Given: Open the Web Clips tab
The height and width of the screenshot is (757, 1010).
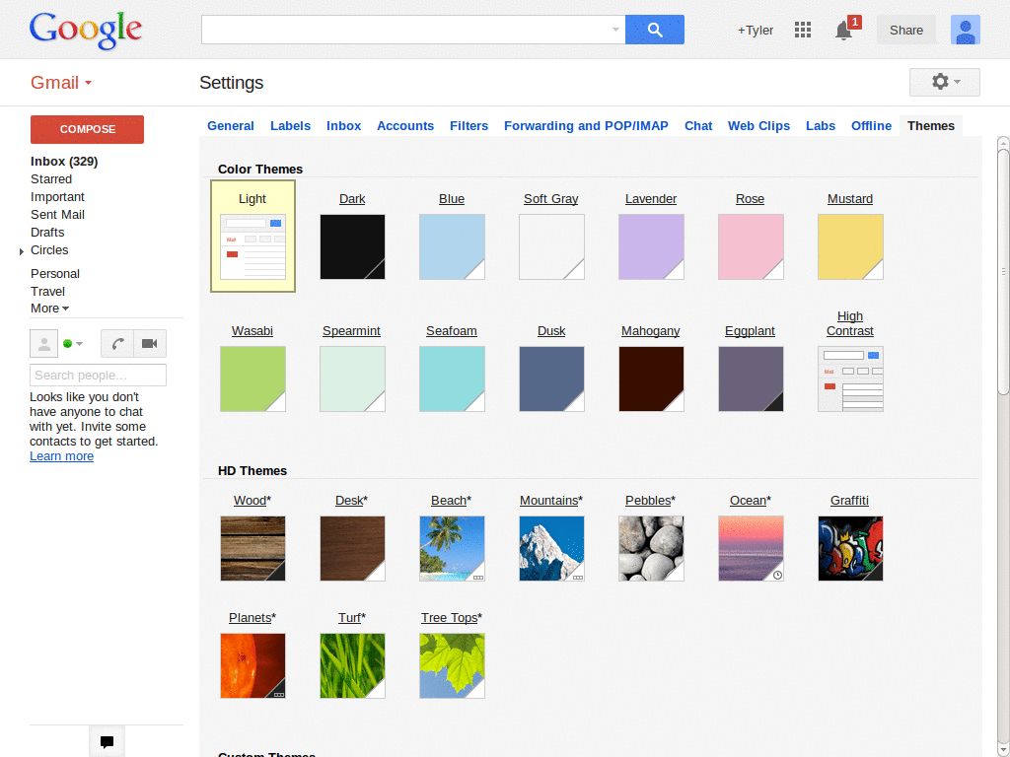Looking at the screenshot, I should [758, 125].
